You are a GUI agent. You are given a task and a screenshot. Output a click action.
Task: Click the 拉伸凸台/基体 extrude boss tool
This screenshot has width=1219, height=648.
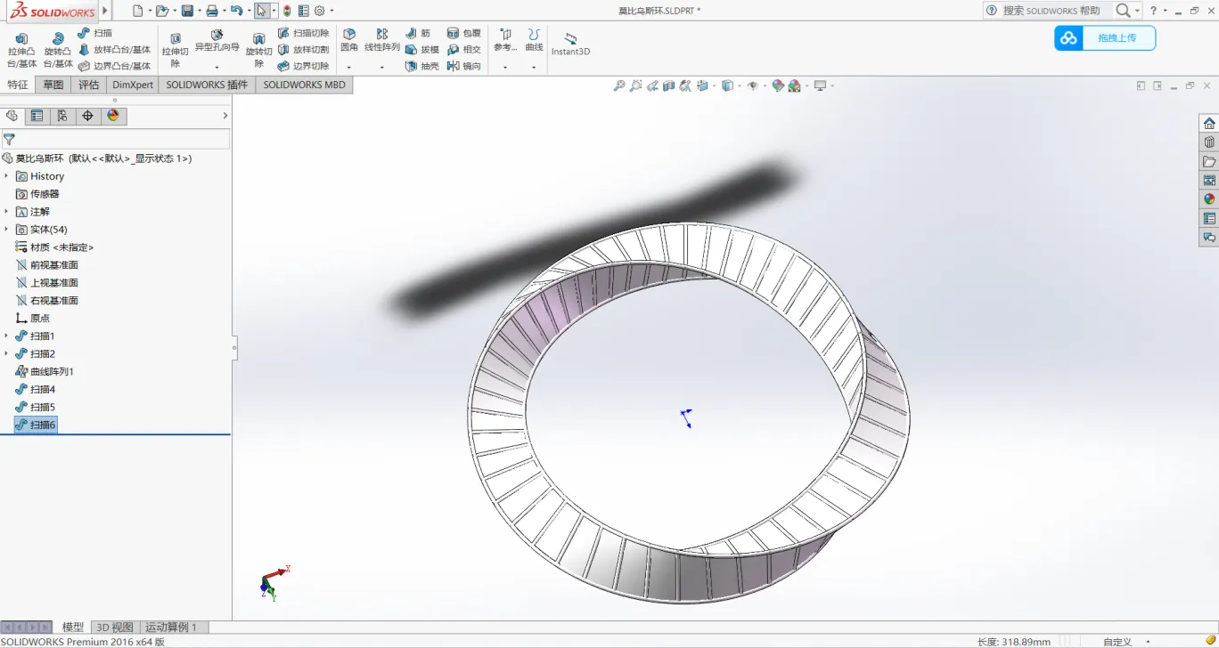click(x=21, y=49)
